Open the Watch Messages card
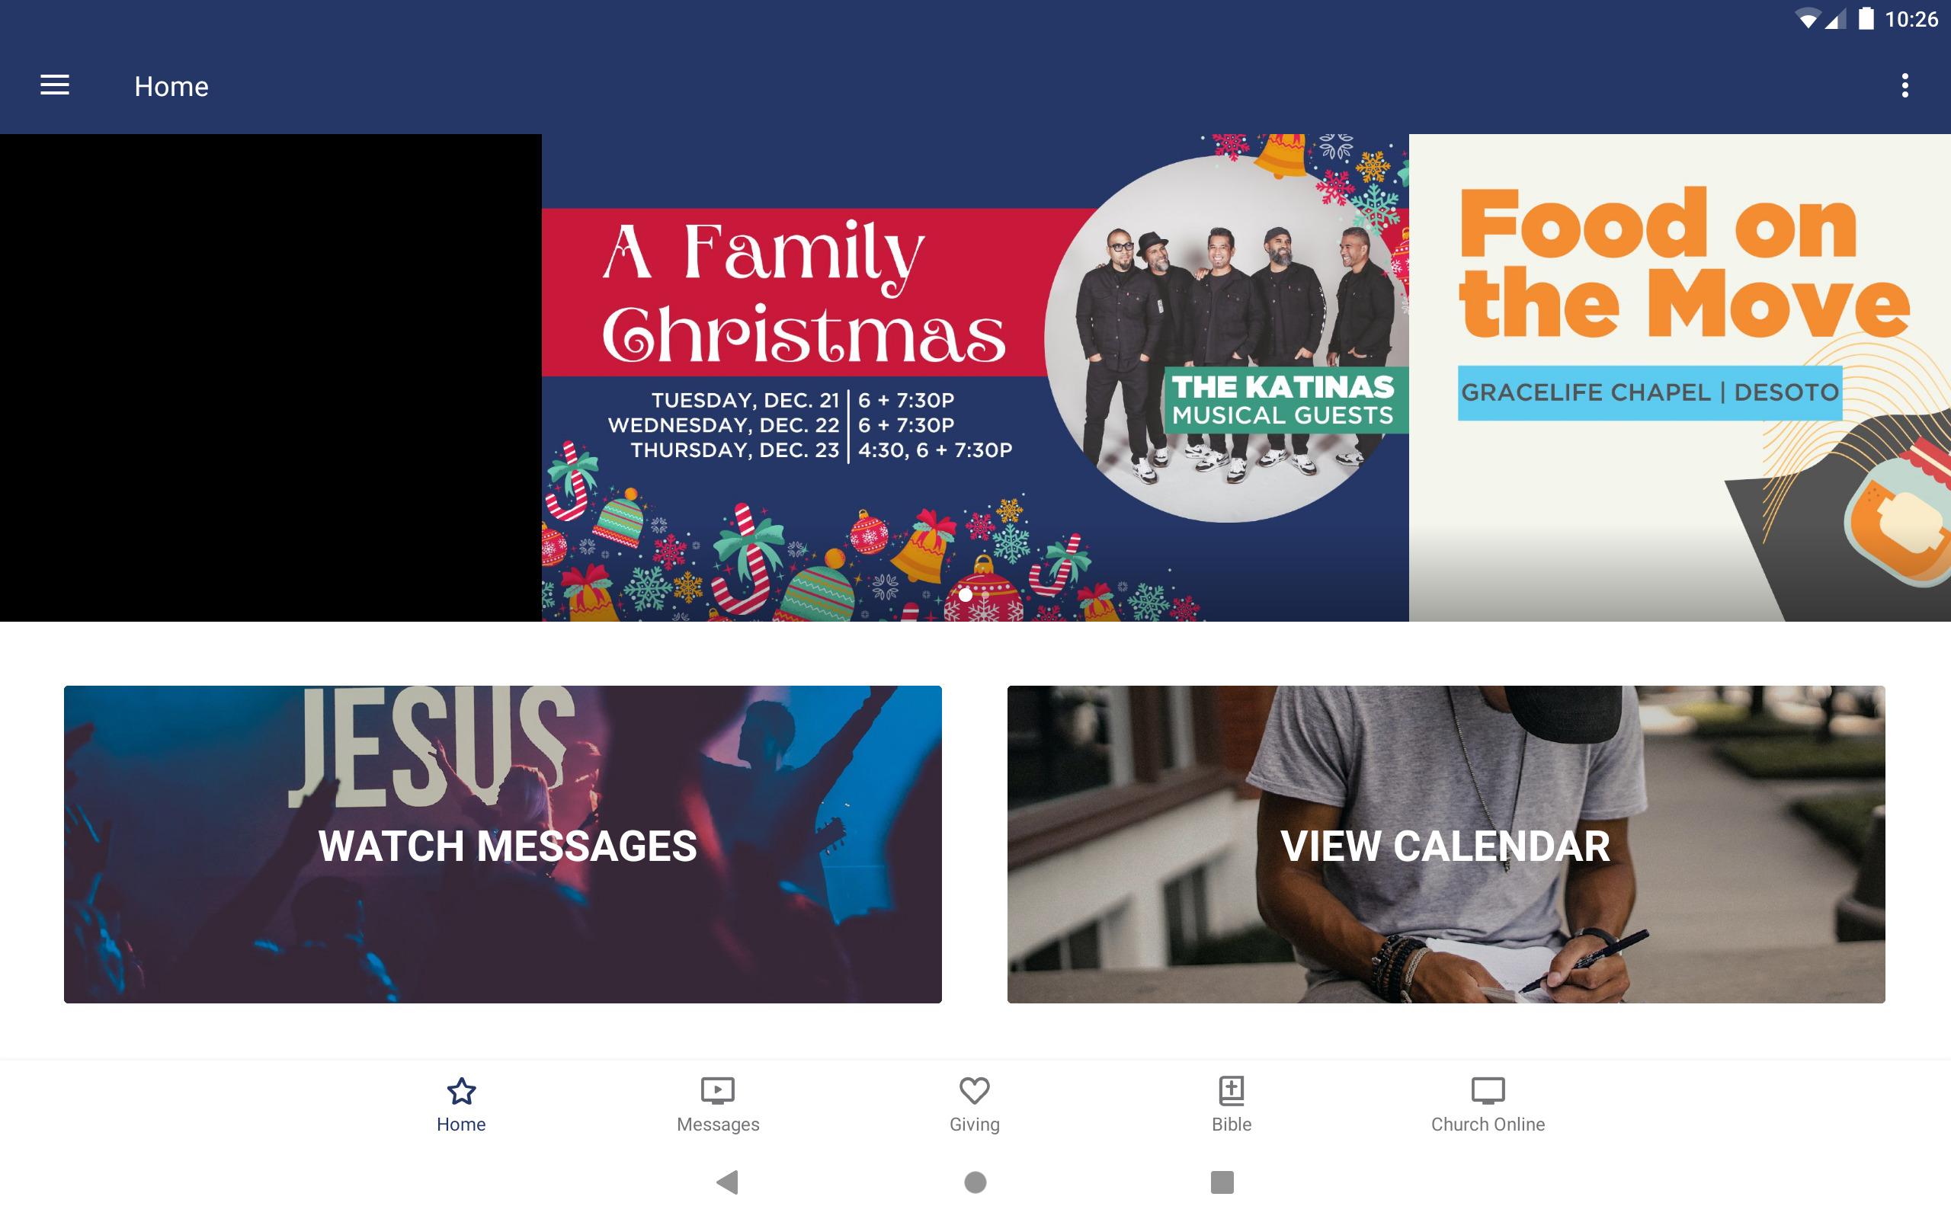The height and width of the screenshot is (1219, 1951). click(x=502, y=844)
